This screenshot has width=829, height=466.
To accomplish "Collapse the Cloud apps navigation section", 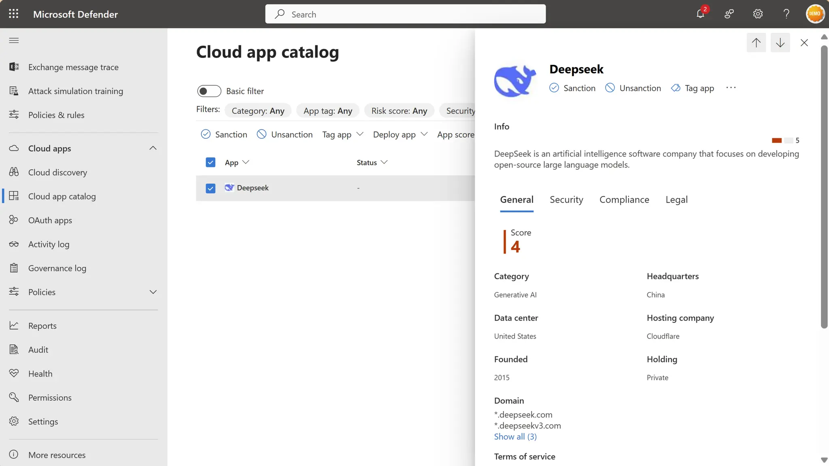I will [153, 148].
